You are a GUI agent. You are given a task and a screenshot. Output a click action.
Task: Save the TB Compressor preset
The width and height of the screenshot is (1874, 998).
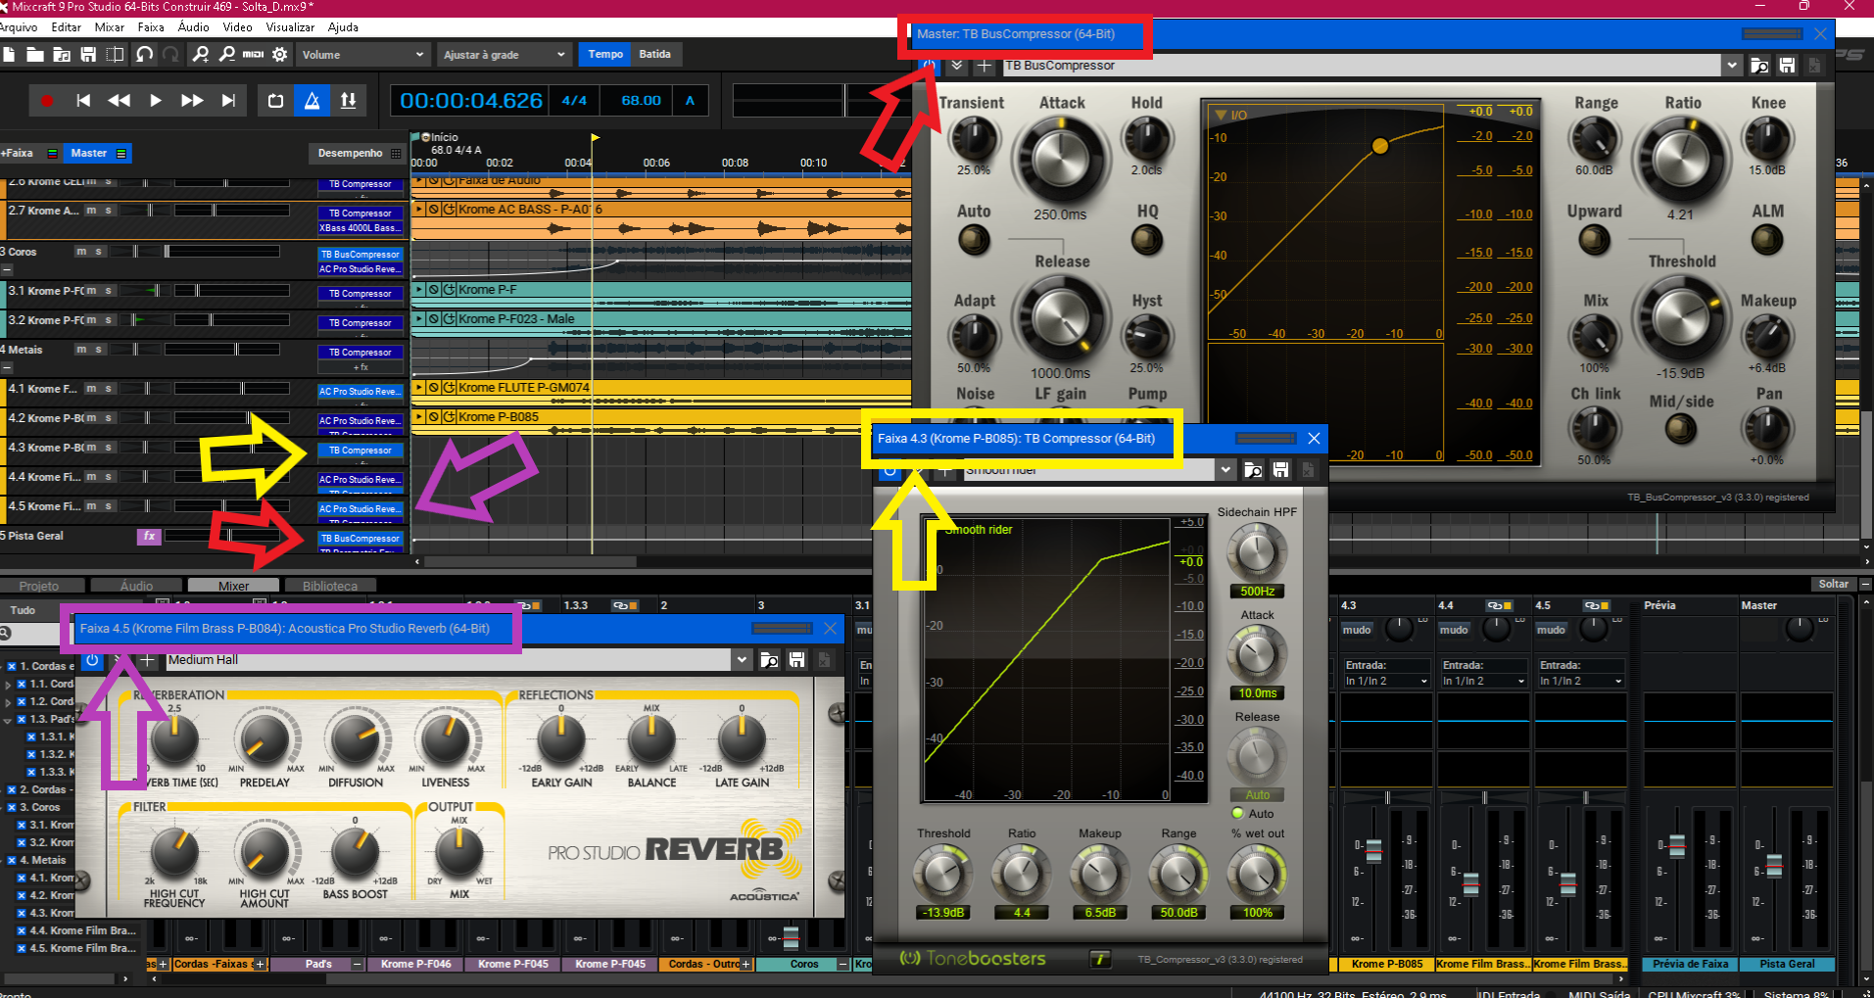point(1280,470)
